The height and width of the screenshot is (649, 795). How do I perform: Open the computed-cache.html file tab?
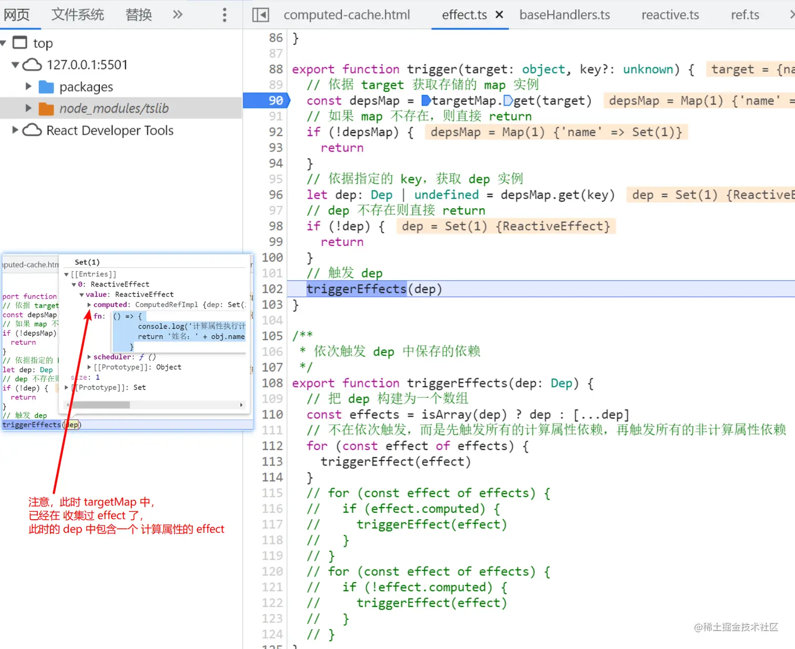pyautogui.click(x=346, y=15)
